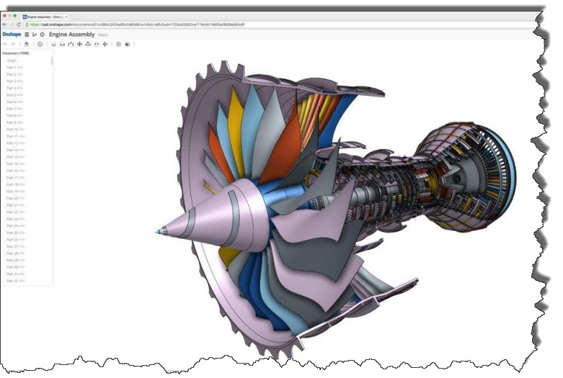
Task: Open the versions and branches graph icon
Action: coord(35,34)
